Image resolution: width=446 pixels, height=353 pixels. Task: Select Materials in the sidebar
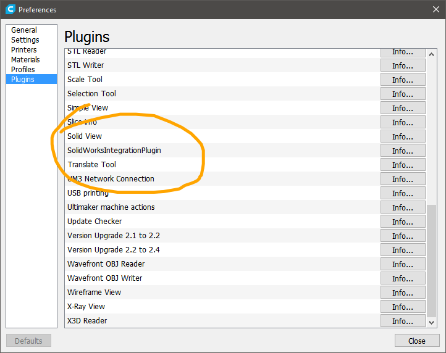tap(32, 59)
